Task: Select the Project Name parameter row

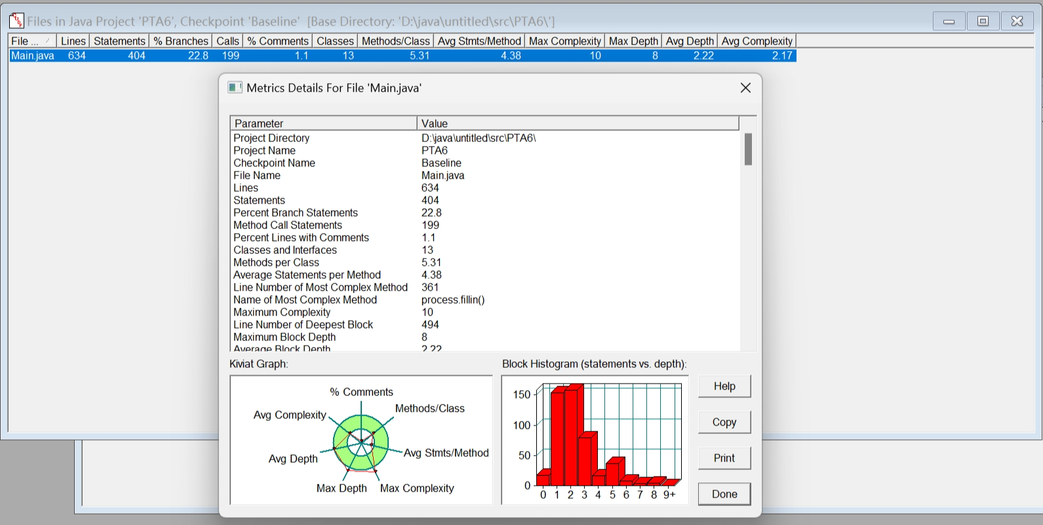Action: tap(486, 151)
